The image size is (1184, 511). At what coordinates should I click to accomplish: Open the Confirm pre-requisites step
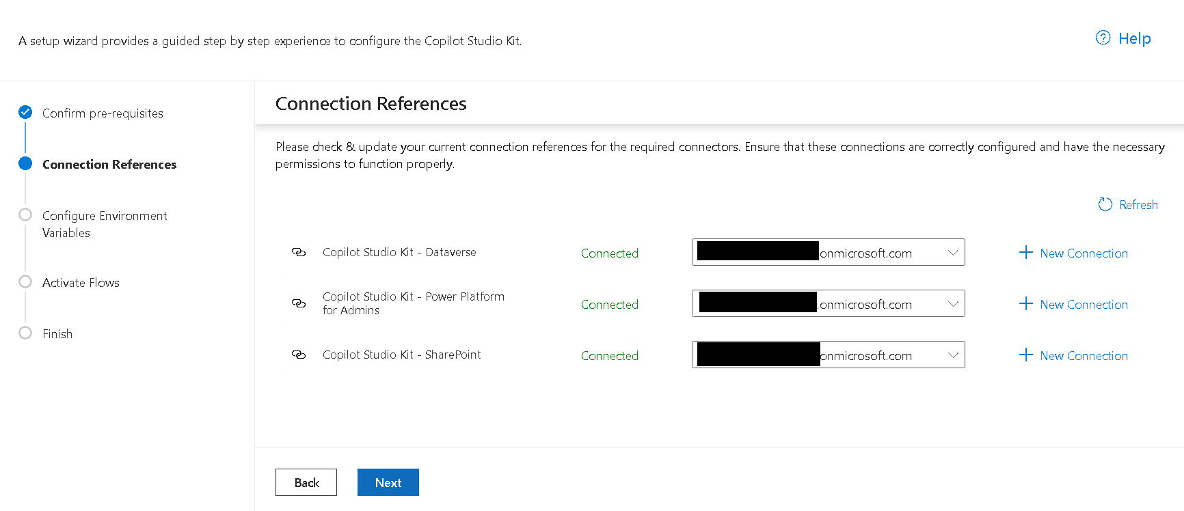click(103, 113)
